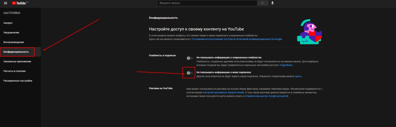Click the 'Подробнее…' link

pos(287,65)
